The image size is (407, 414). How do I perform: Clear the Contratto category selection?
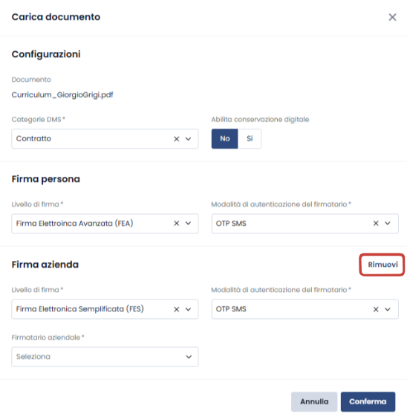click(x=177, y=139)
